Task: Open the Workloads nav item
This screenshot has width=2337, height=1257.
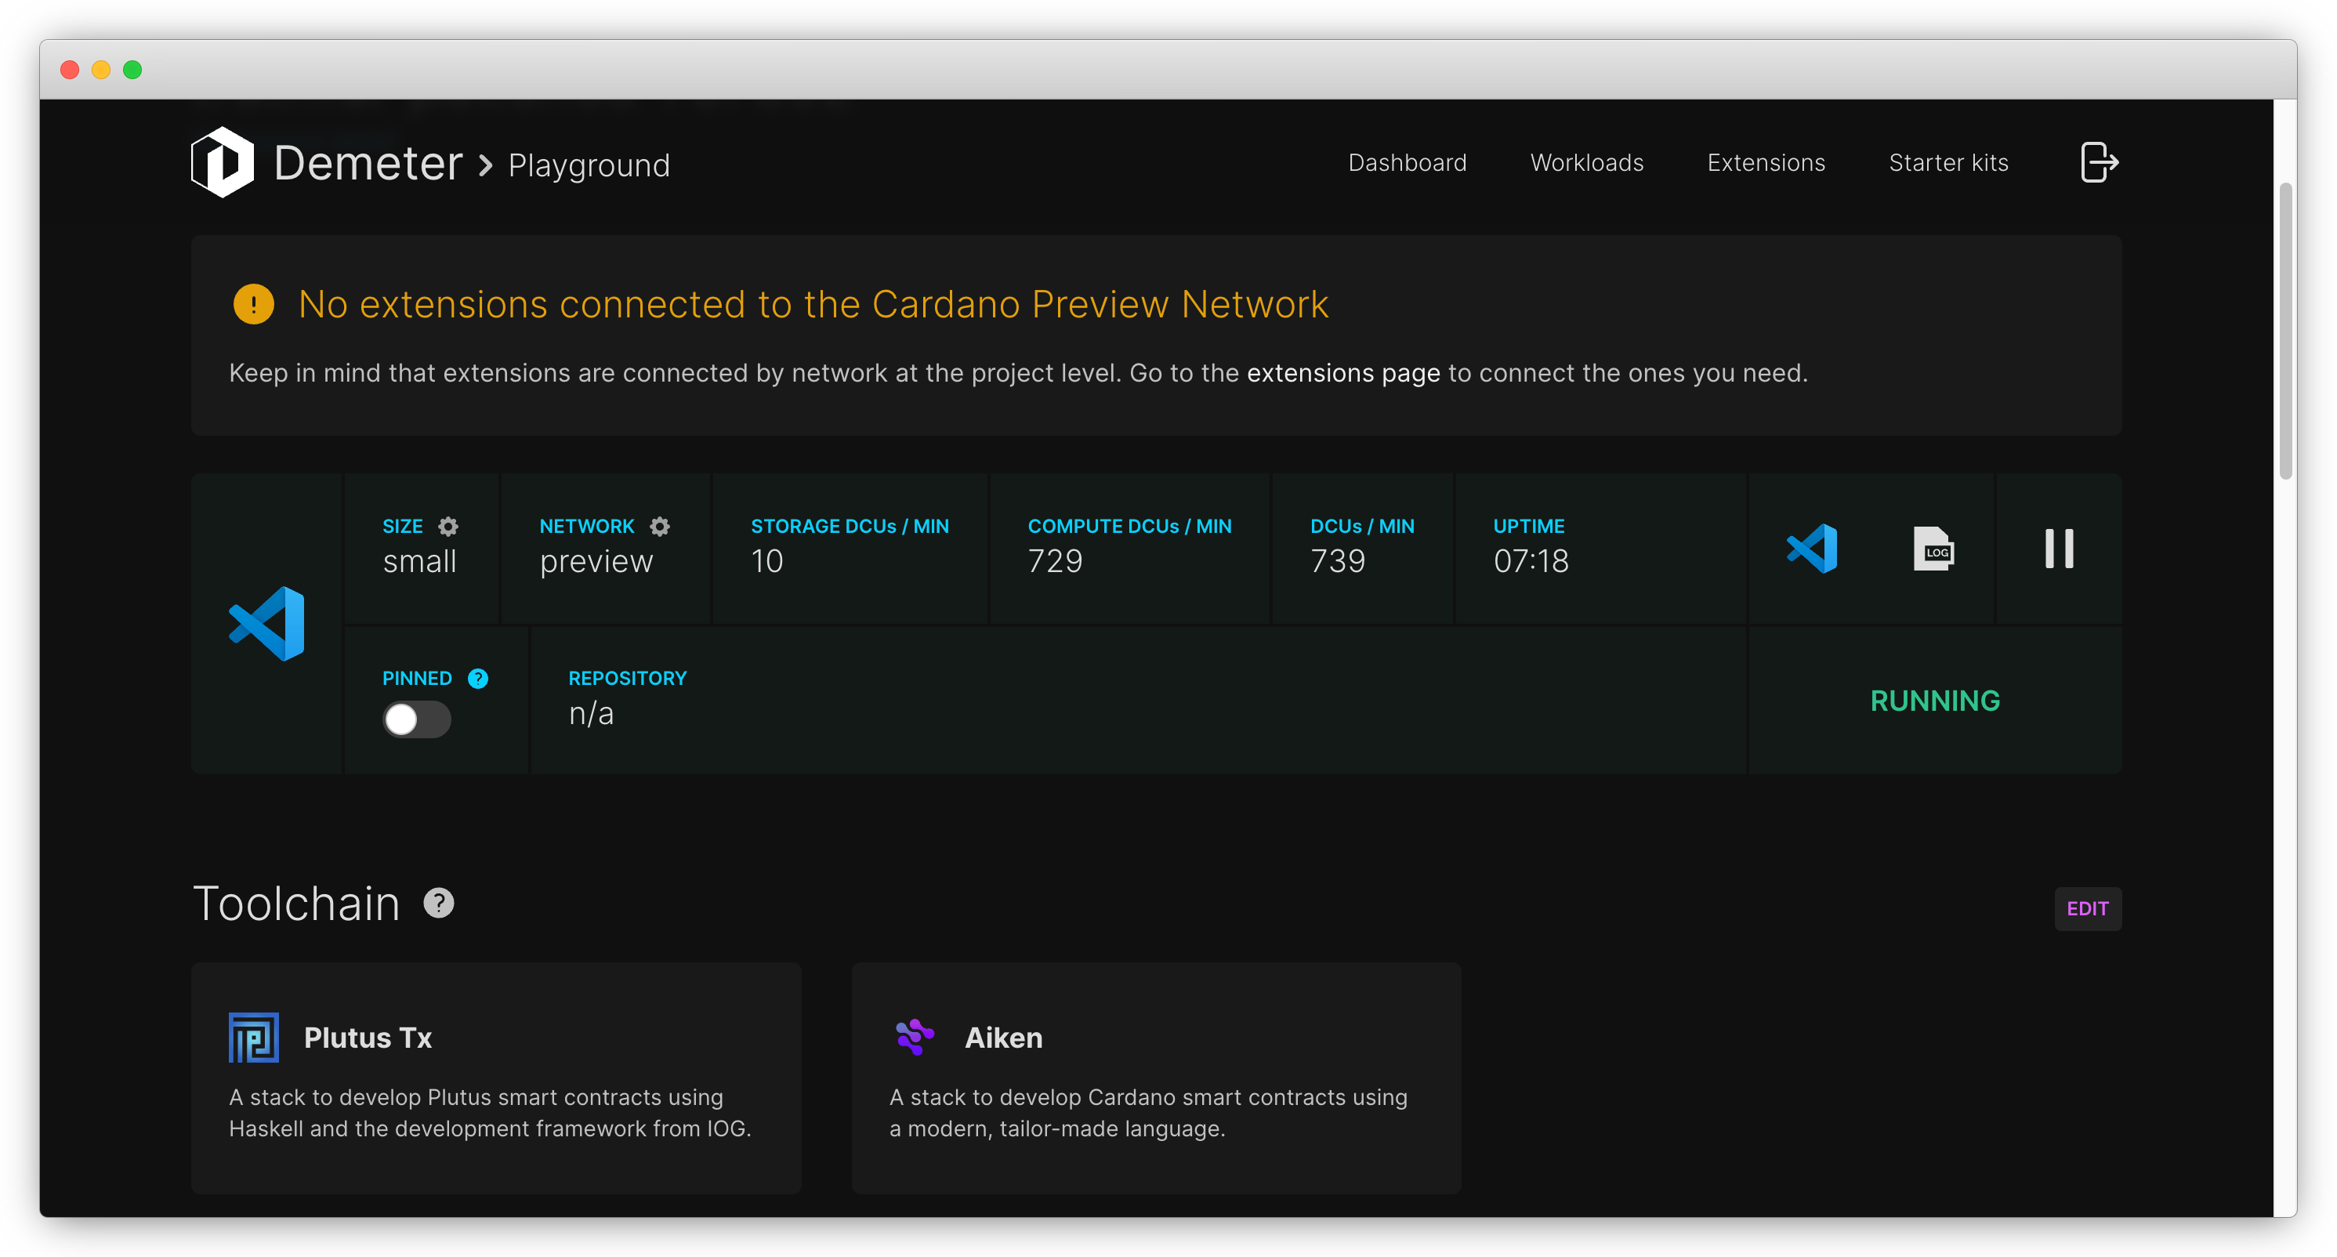Action: 1587,163
